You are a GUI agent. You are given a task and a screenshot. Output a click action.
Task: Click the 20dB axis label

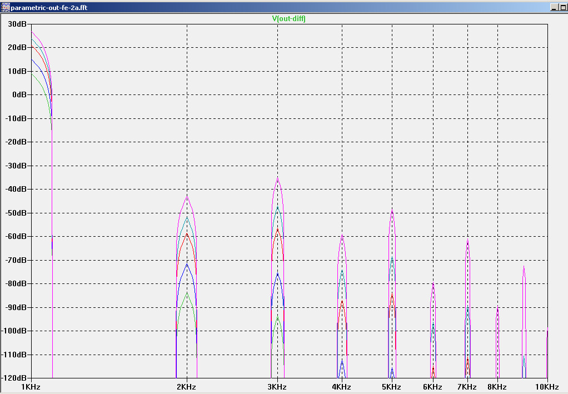[17, 47]
